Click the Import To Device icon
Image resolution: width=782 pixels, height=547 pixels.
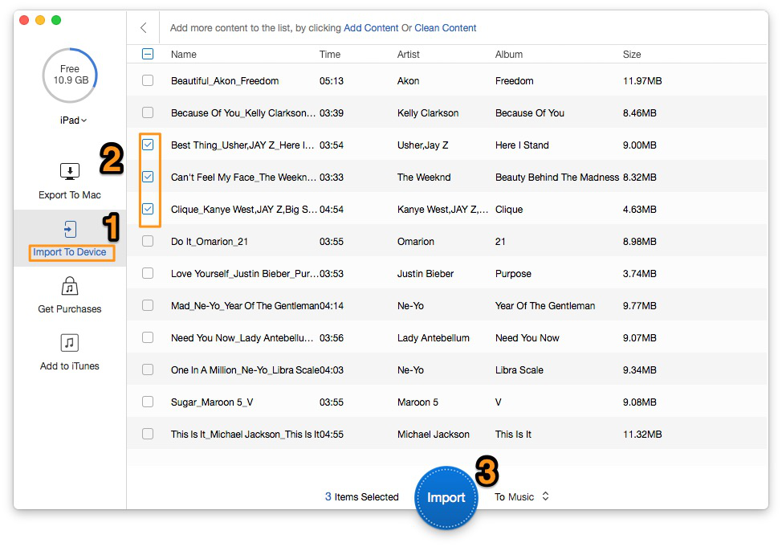(x=70, y=229)
